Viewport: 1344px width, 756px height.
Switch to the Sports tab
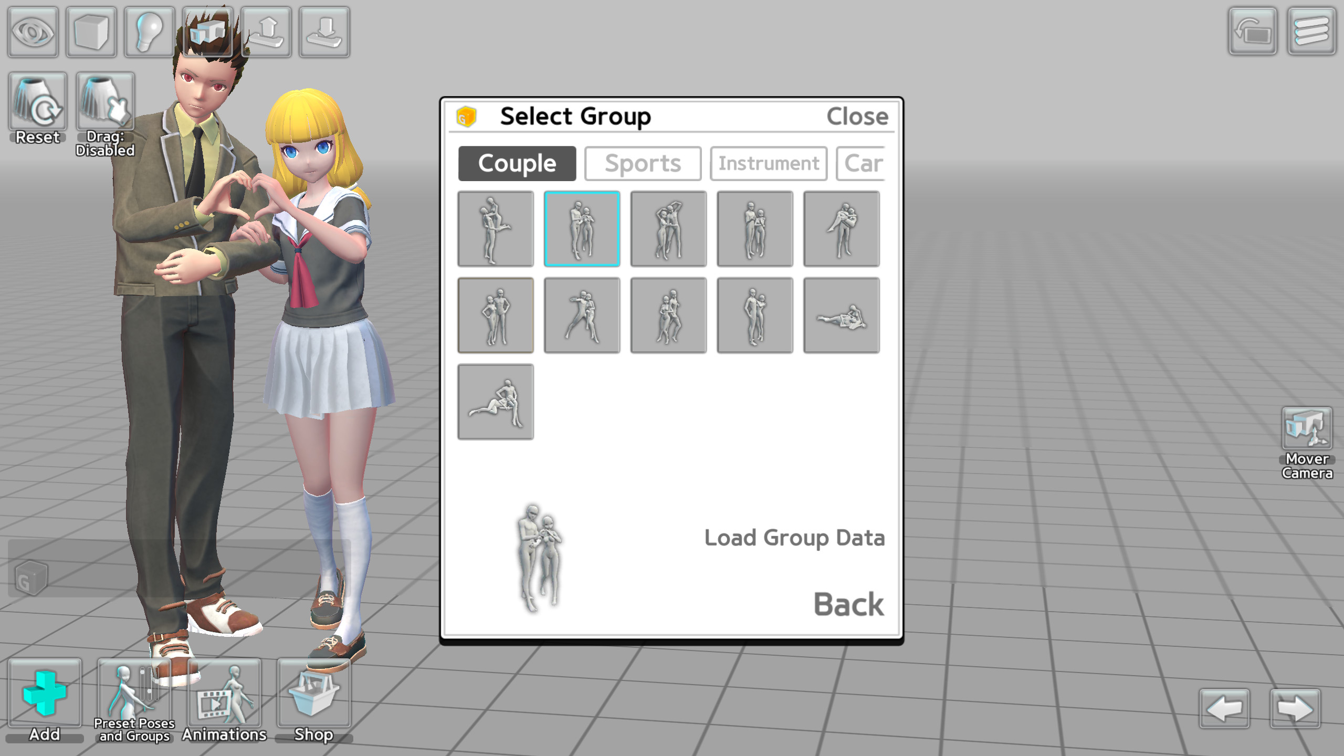(x=643, y=163)
